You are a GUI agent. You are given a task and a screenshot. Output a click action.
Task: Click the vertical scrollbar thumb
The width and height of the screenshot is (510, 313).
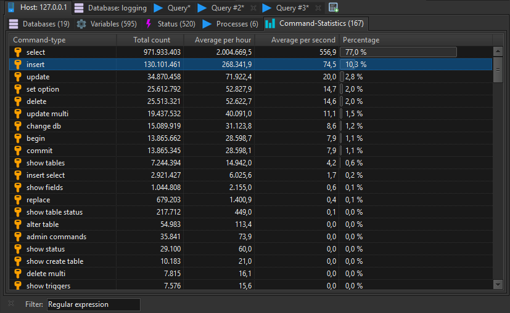click(x=498, y=69)
